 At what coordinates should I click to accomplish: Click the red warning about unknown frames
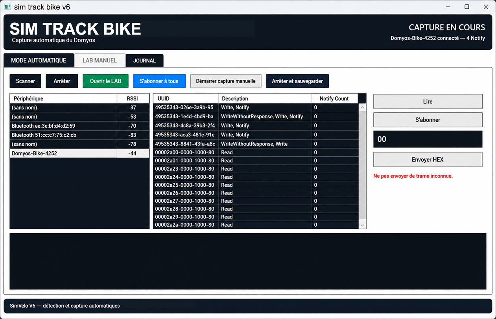coord(413,176)
